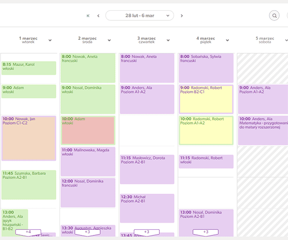
Task: Go to the next week arrow
Action: tap(182, 16)
